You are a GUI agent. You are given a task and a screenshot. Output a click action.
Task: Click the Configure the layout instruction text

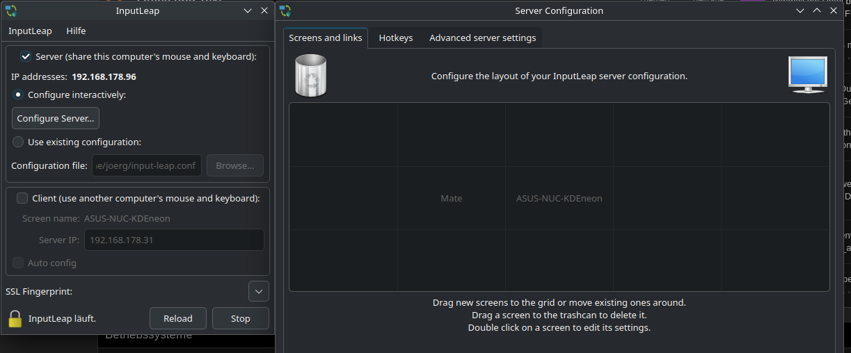tap(559, 76)
